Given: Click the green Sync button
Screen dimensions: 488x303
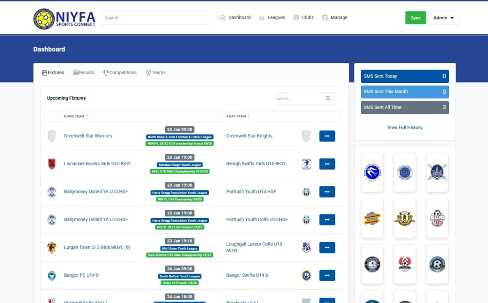Looking at the screenshot, I should tap(416, 18).
